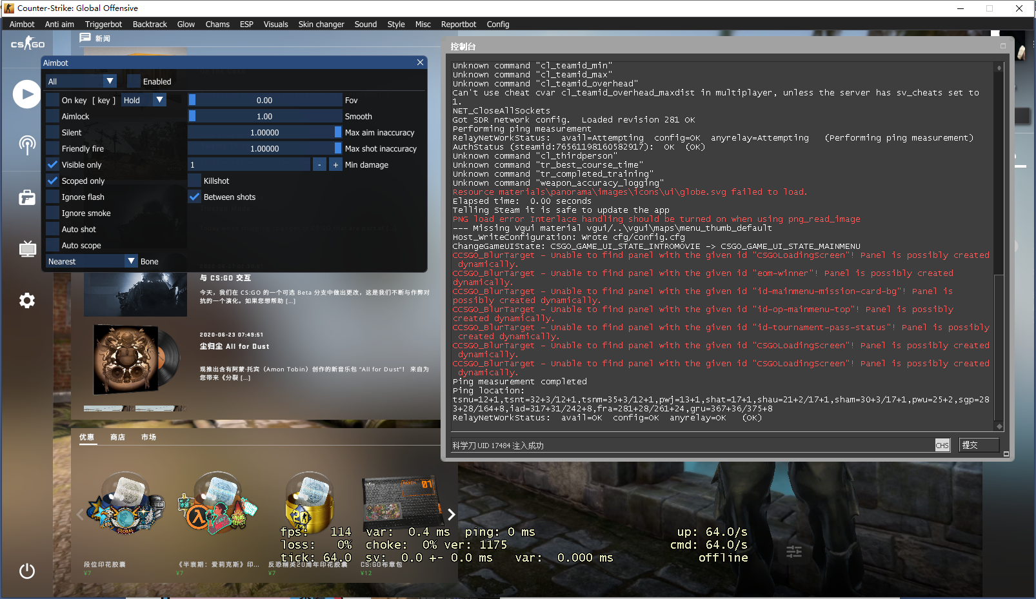Open the Chams menu

(x=217, y=25)
